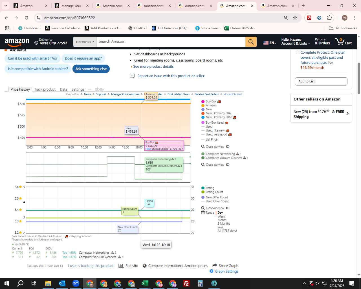This screenshot has width=361, height=289.
Task: Click the Amazon search magnifier button
Action: [x=251, y=42]
